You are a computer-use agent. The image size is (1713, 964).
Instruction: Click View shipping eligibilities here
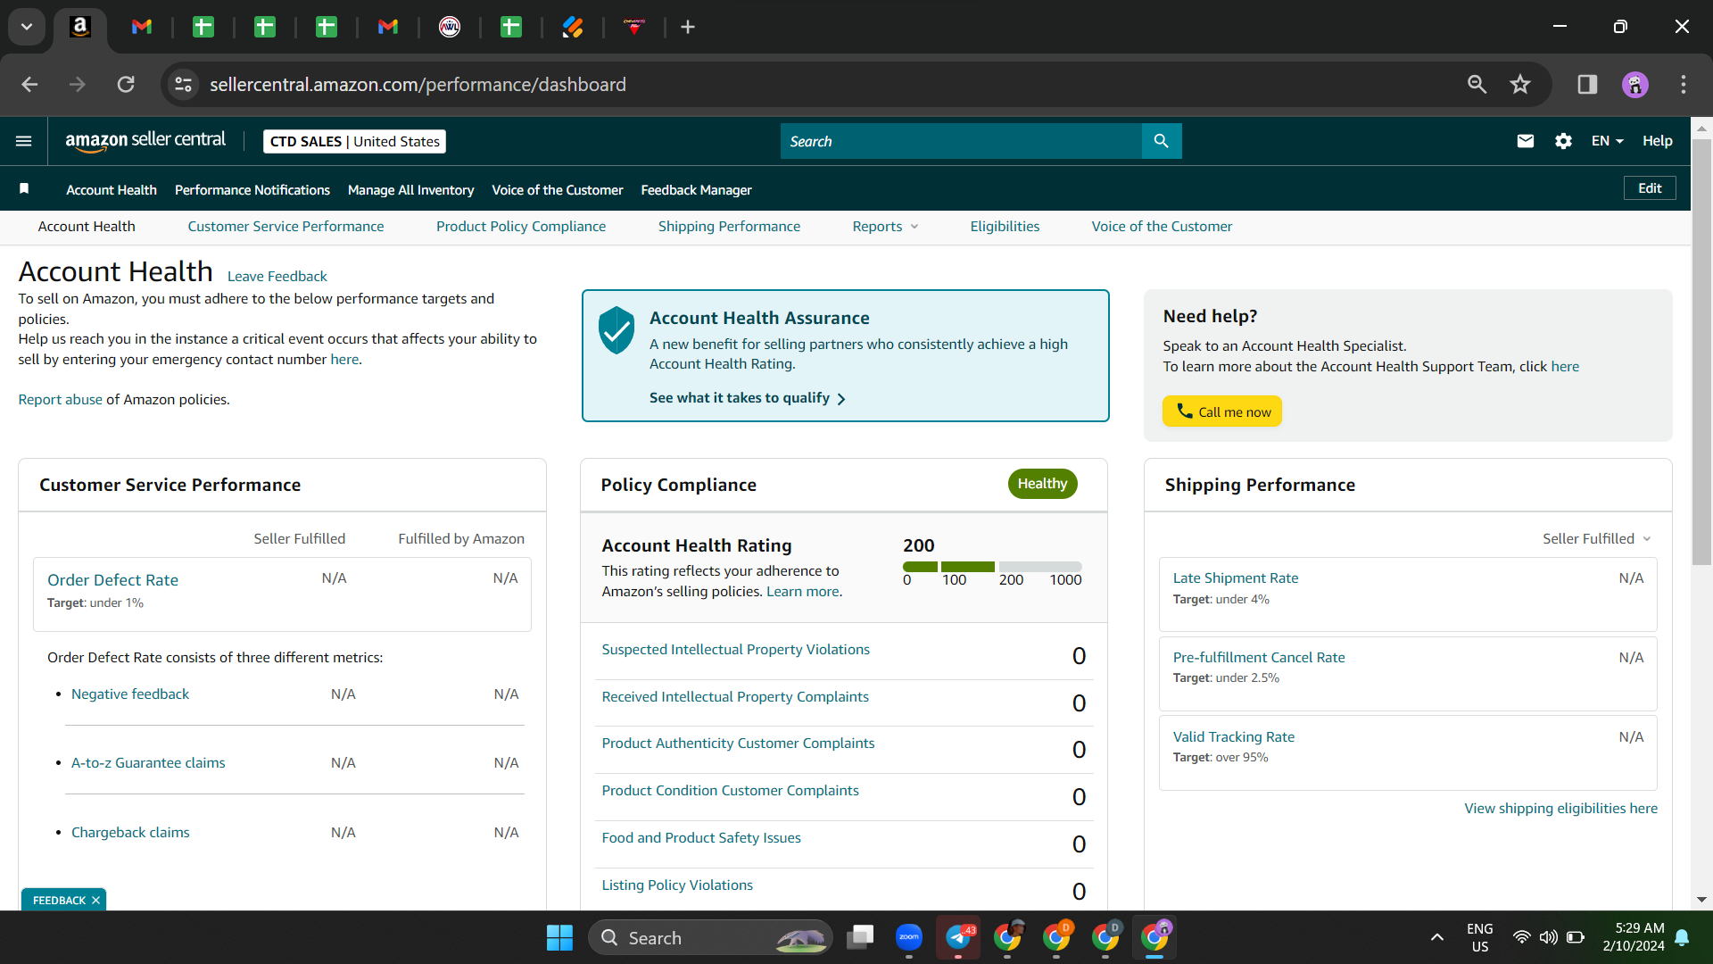[1560, 809]
